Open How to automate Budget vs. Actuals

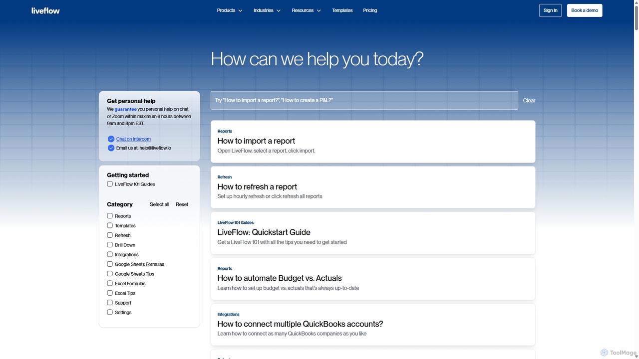pos(373,279)
